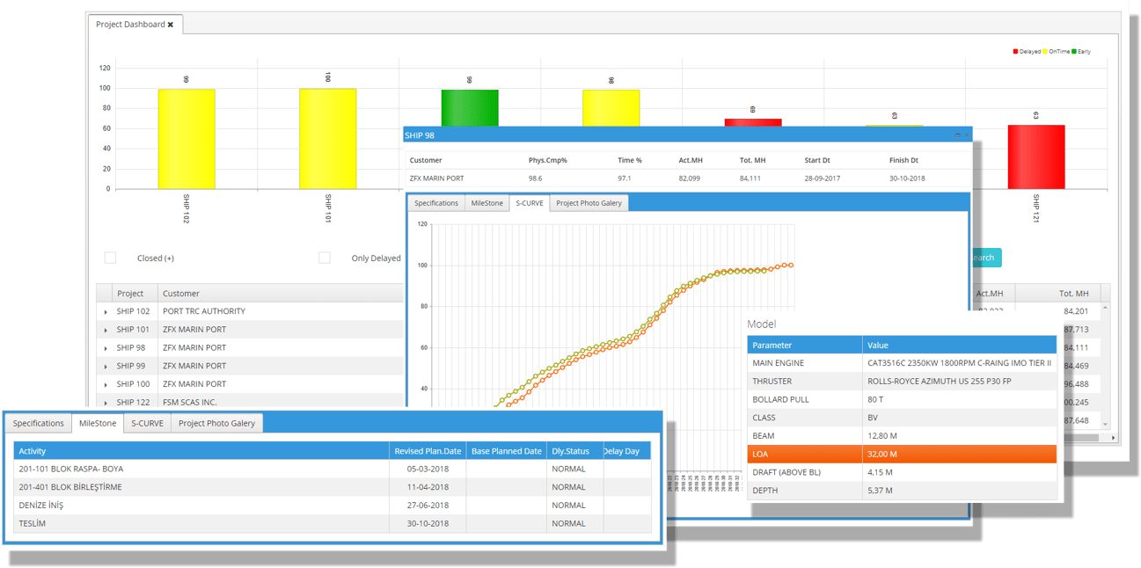Image resolution: width=1141 pixels, height=568 pixels.
Task: Expand the SHIP 98 project row
Action: pos(106,348)
